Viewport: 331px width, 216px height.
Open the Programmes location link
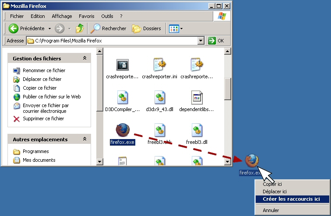[35, 152]
